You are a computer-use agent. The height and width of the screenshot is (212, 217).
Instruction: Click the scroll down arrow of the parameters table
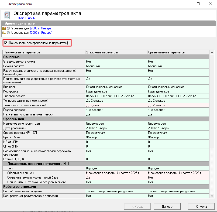212,196
